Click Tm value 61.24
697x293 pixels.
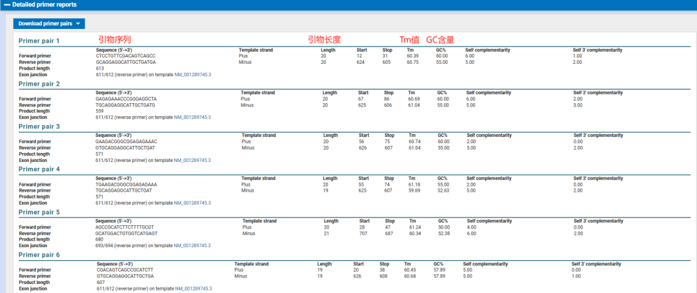[x=416, y=227]
